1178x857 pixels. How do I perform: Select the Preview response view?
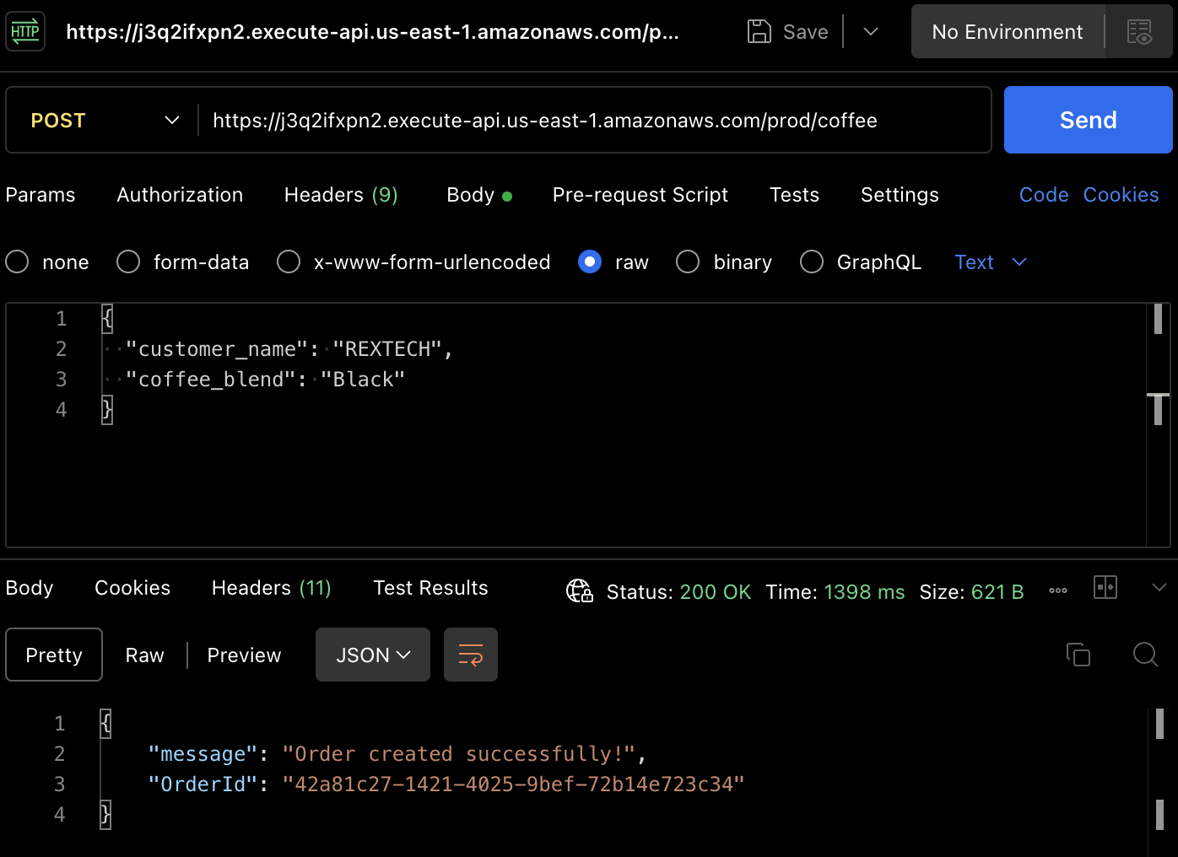[x=244, y=655]
